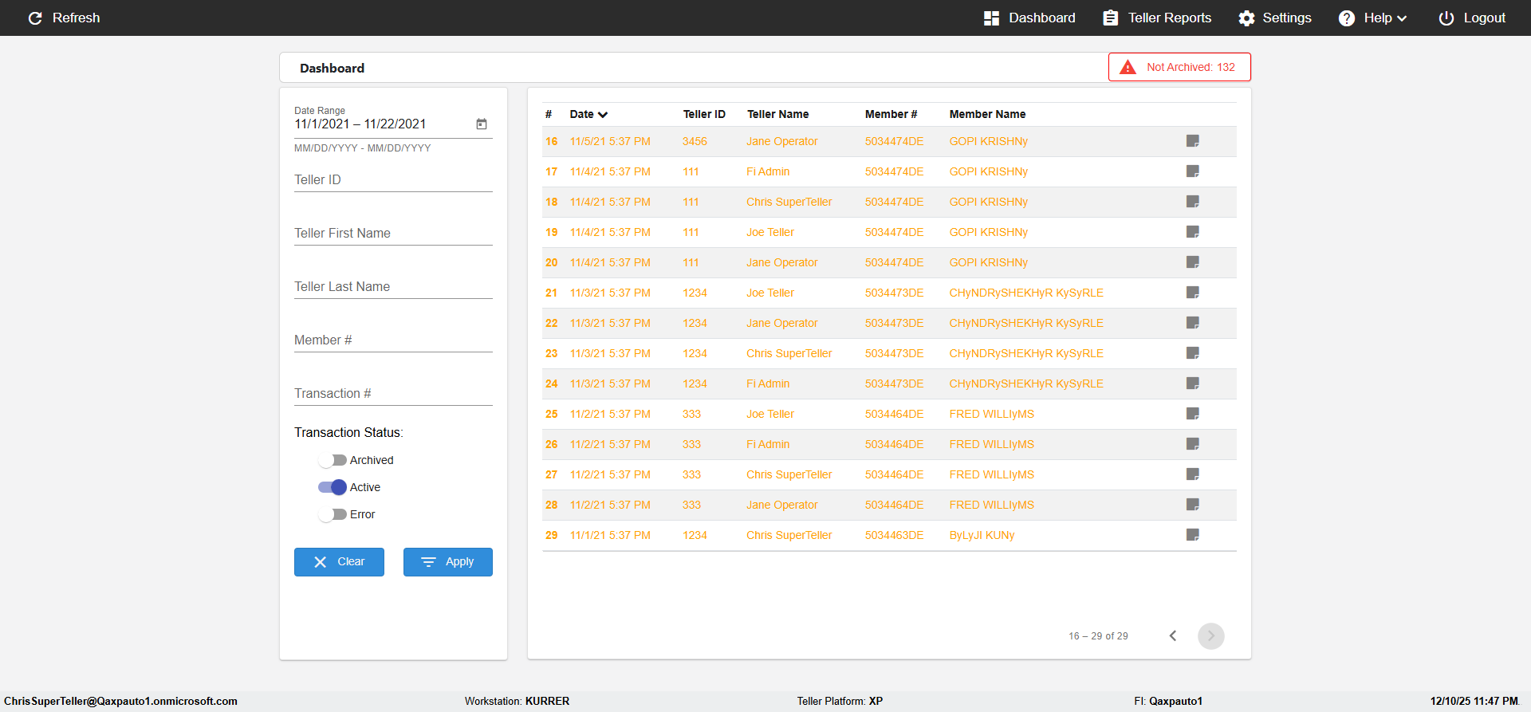Click CHyNDRySHEKHyR KySyRLE in row 22
The width and height of the screenshot is (1531, 712).
click(x=1026, y=323)
